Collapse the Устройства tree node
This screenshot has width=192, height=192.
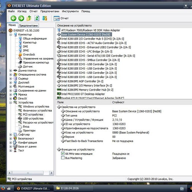[x=11, y=103]
